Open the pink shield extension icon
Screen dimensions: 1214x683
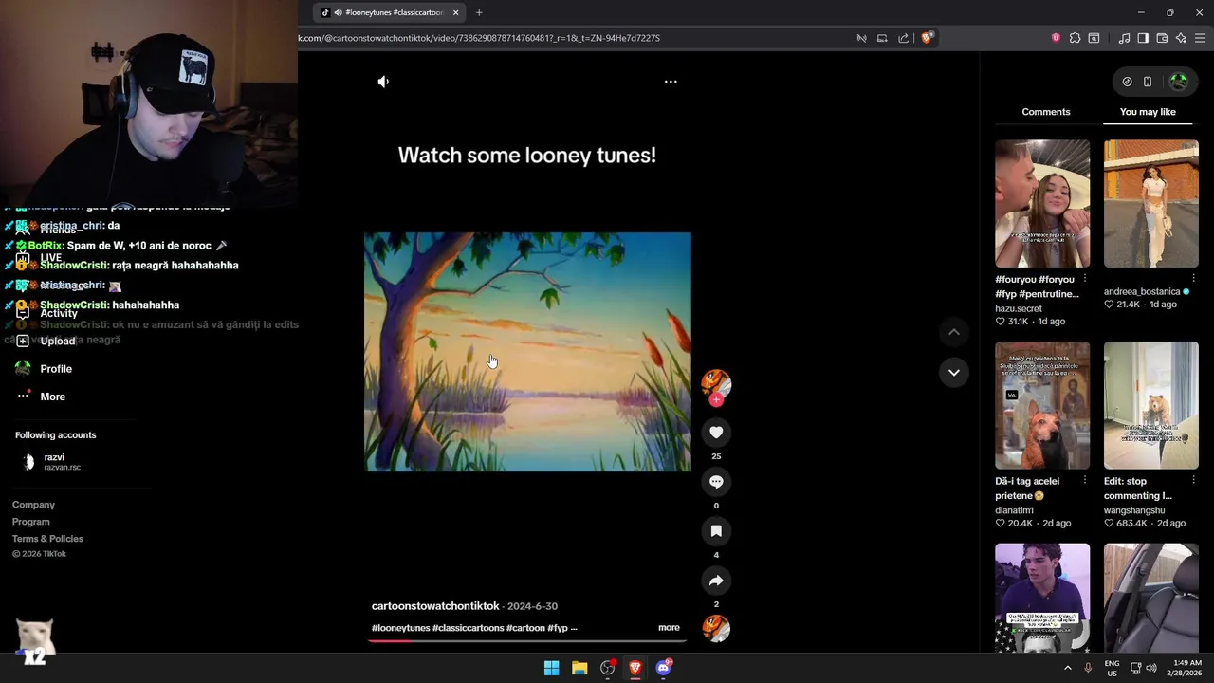(1056, 38)
